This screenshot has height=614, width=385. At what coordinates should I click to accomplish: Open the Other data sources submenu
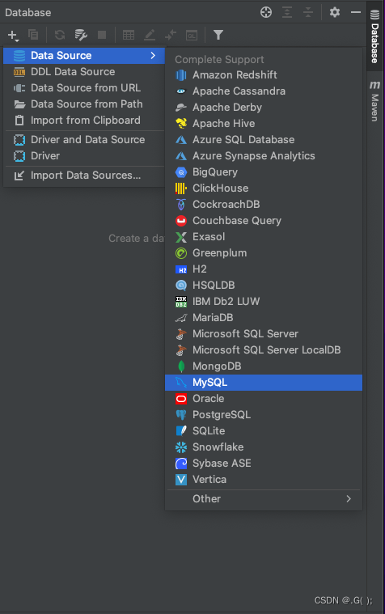tap(264, 498)
